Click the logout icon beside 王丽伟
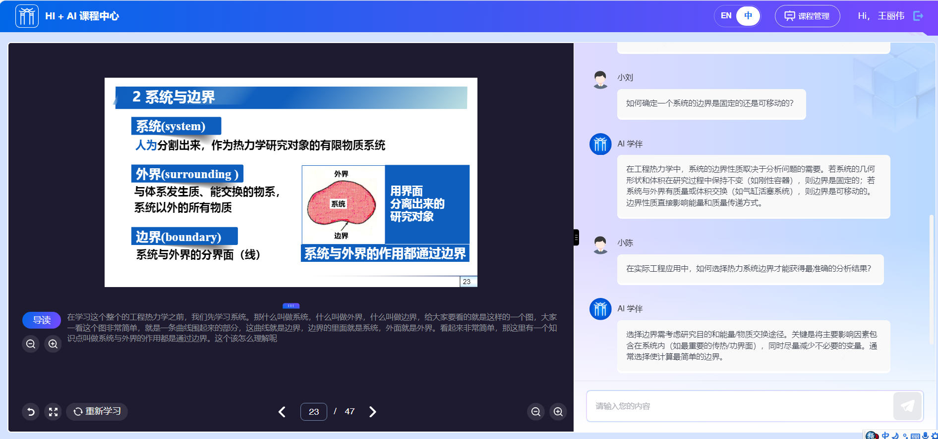The height and width of the screenshot is (439, 938). [918, 16]
